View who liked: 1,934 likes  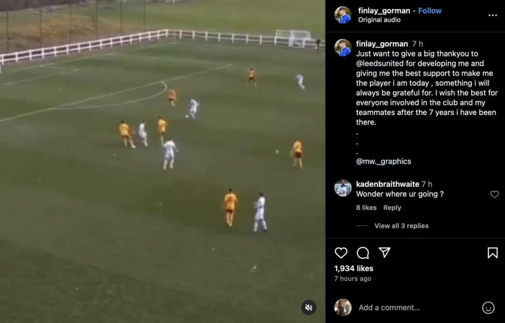click(x=354, y=268)
